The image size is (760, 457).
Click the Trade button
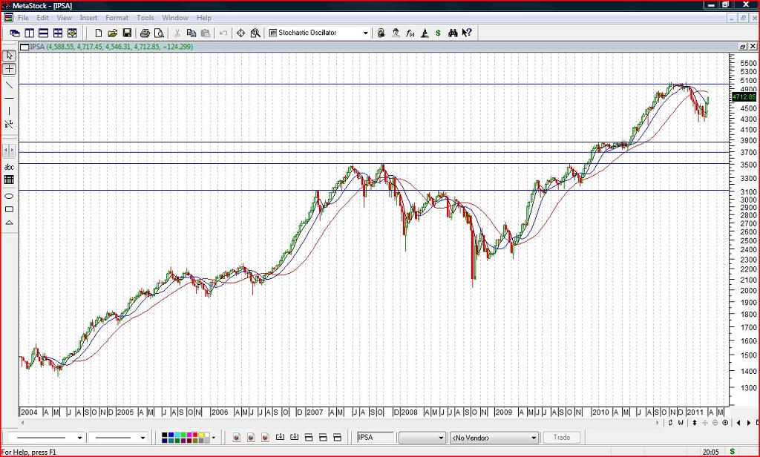click(562, 438)
